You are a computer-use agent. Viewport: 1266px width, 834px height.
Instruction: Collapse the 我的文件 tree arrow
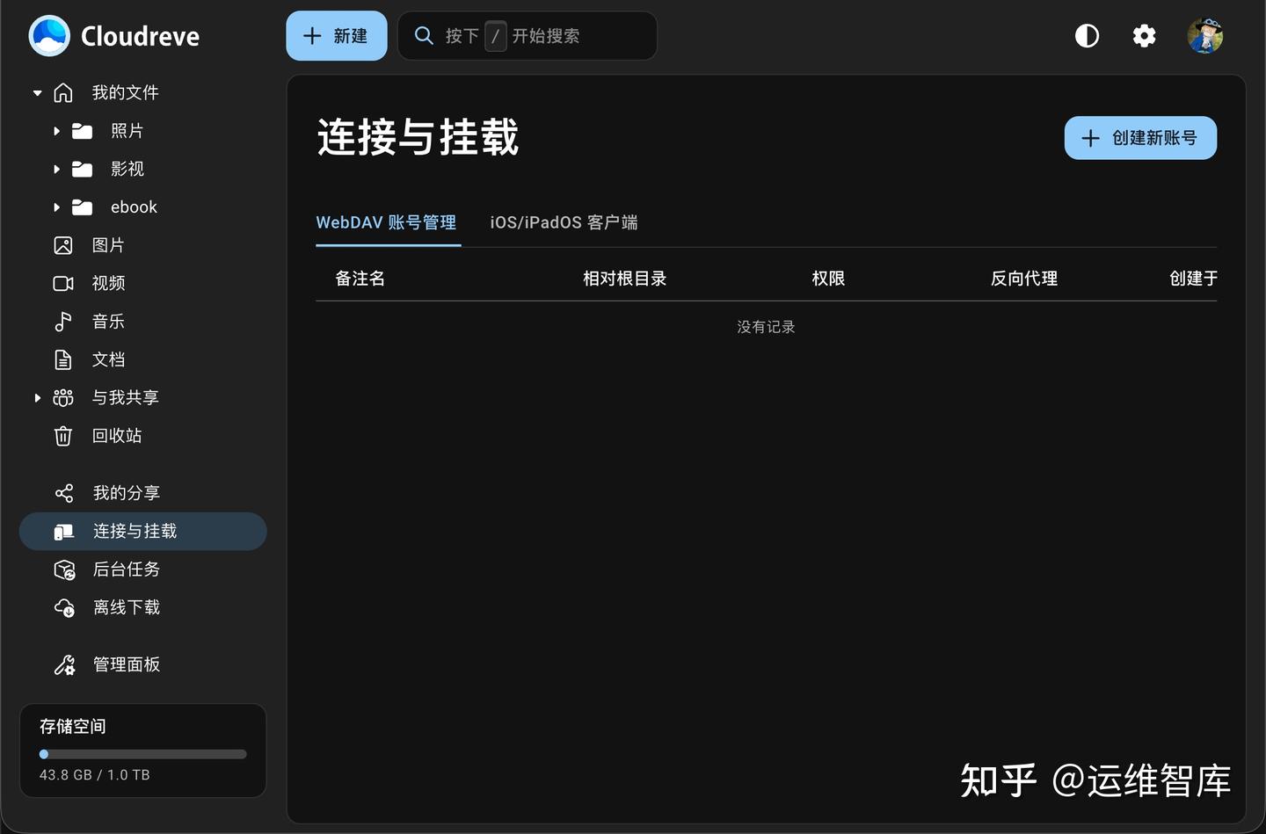pyautogui.click(x=37, y=92)
